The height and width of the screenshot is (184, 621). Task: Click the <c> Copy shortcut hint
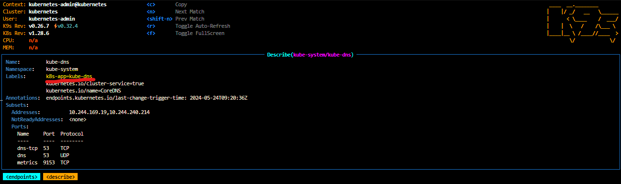pyautogui.click(x=167, y=4)
